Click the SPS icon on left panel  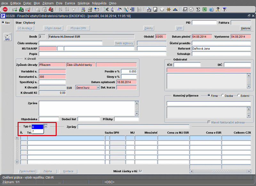coord(7,37)
